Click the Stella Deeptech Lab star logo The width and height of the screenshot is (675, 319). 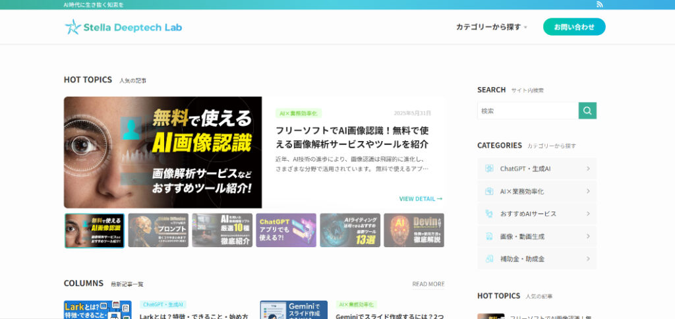click(x=72, y=27)
